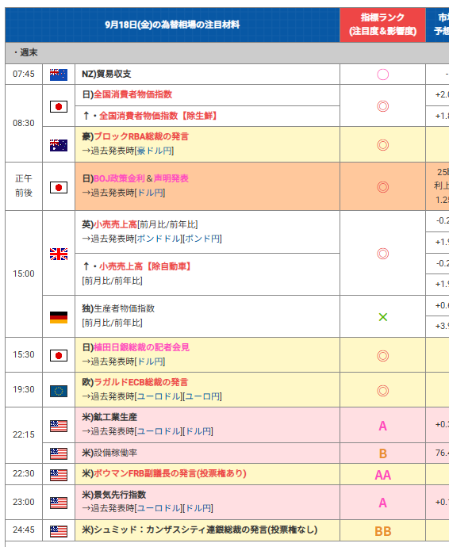
Task: Open ユーロドル link under 景気先行指数
Action: pos(158,508)
